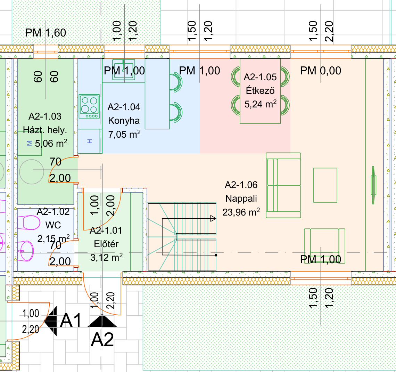Click the 5,06 m² area value

(x=51, y=143)
